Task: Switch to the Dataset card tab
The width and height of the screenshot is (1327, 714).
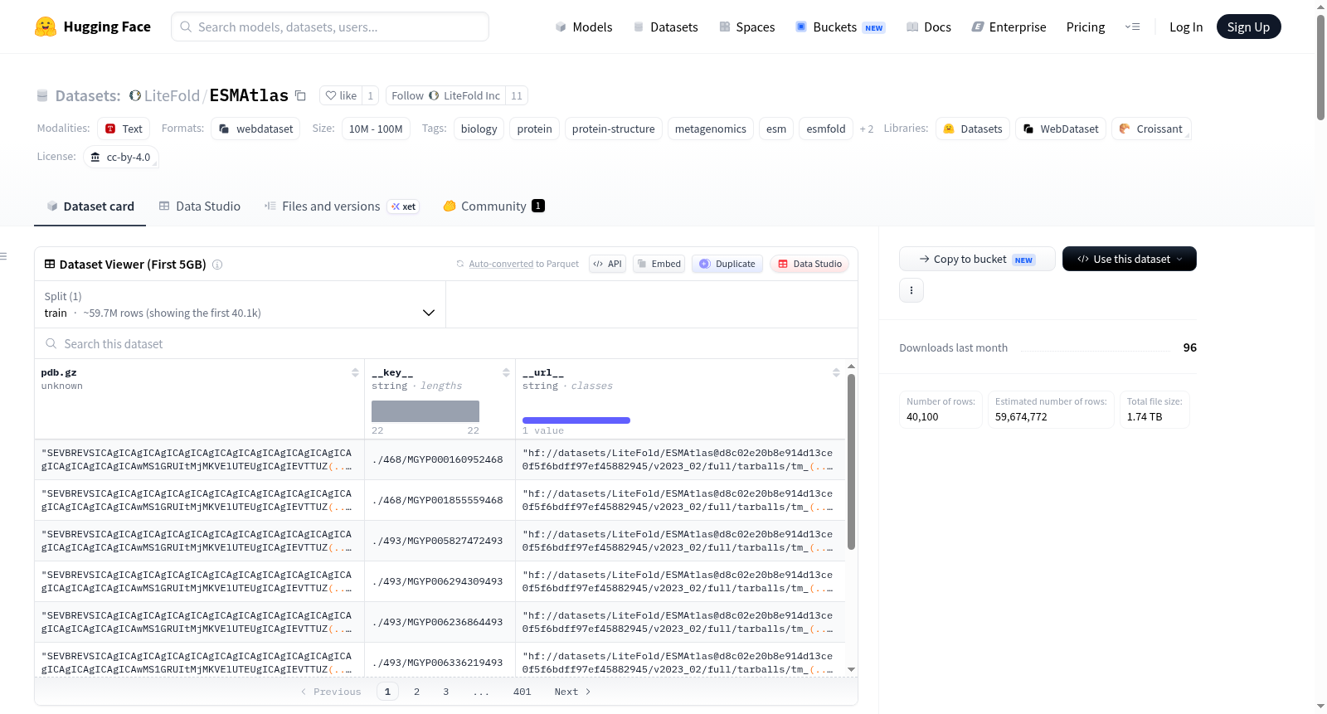Action: [x=90, y=206]
